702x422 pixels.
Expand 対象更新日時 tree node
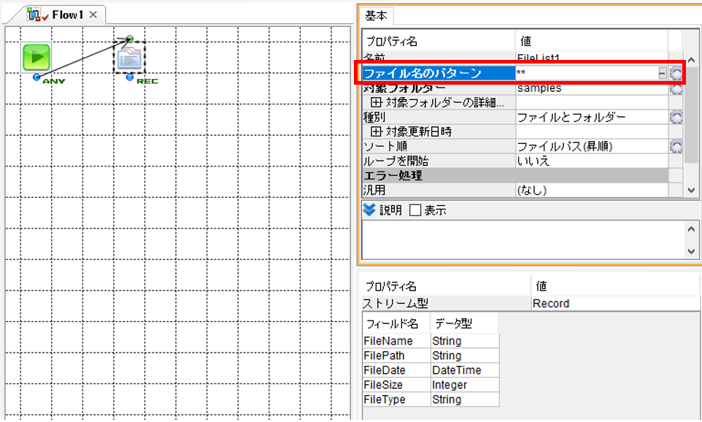tap(376, 131)
